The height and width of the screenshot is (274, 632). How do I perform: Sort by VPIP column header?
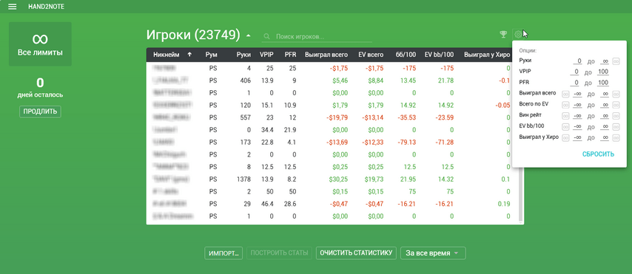point(266,55)
